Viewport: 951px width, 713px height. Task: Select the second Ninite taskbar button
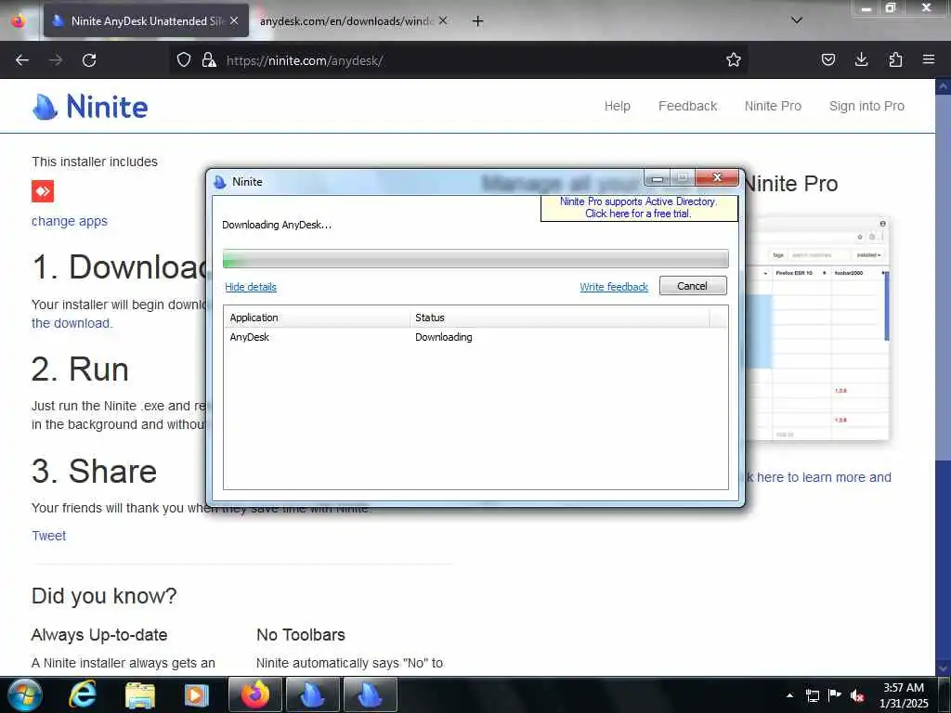(370, 694)
